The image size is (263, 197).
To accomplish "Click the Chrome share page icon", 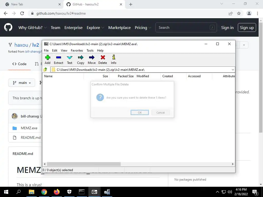I will point(231,13).
